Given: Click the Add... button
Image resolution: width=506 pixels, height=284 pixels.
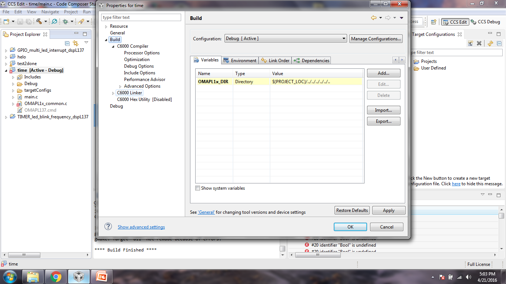Looking at the screenshot, I should (x=384, y=73).
